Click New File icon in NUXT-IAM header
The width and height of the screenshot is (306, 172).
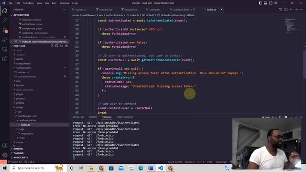(x=52, y=46)
